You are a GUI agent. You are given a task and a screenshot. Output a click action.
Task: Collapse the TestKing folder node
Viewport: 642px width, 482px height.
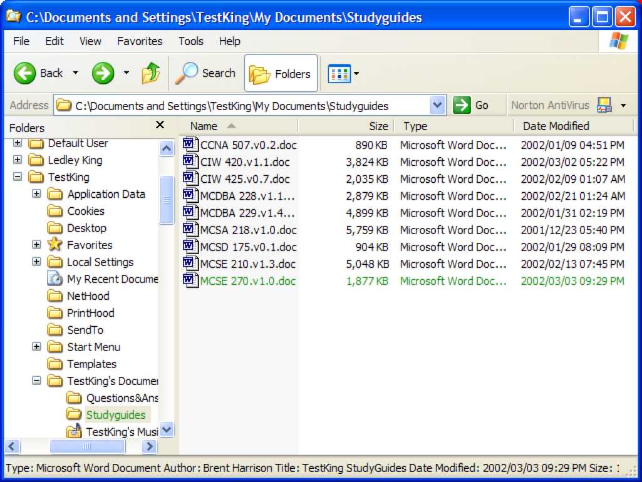17,177
